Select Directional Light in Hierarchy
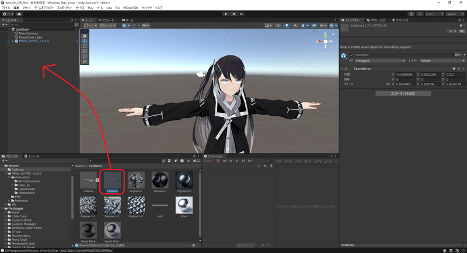Screen dimensions: 467x253 pyautogui.click(x=30, y=37)
